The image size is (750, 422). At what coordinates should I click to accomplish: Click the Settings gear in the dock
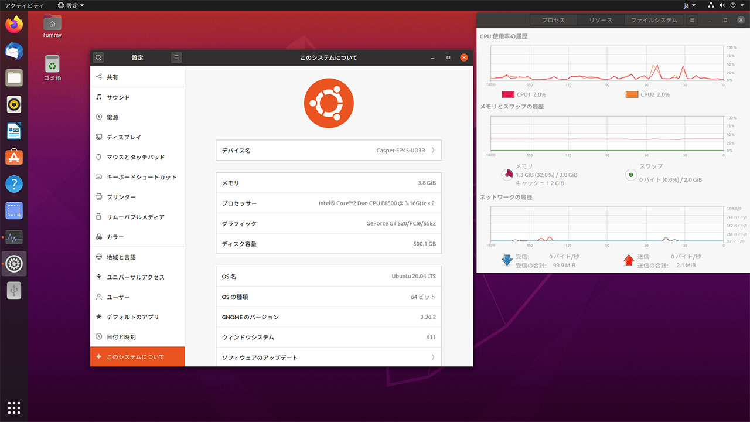pyautogui.click(x=14, y=264)
